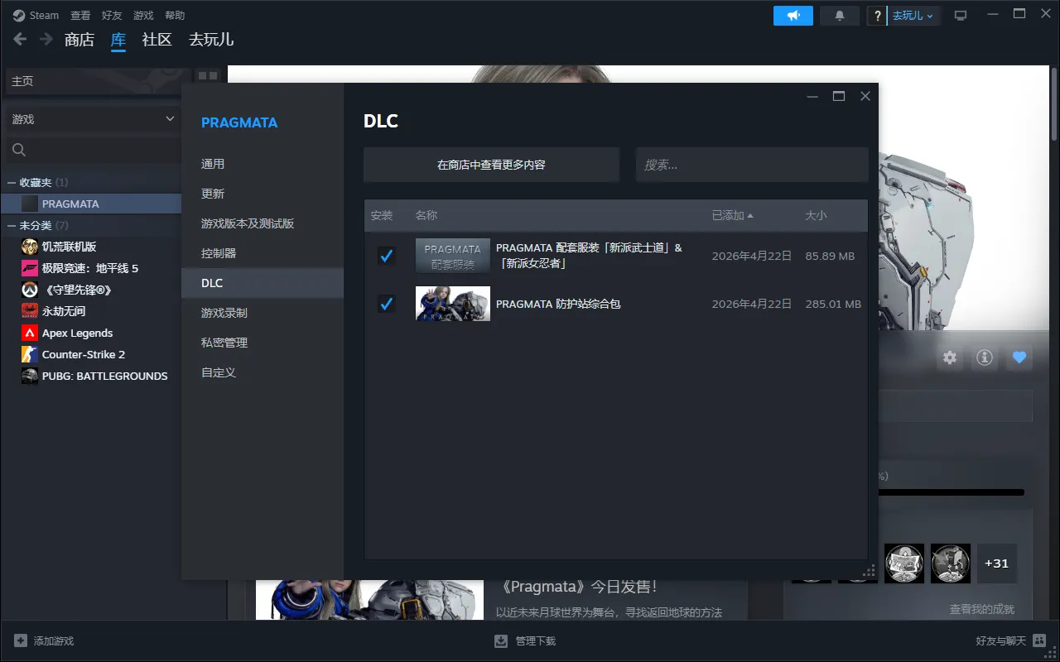
Task: Open the 查看 menu
Action: click(x=80, y=16)
